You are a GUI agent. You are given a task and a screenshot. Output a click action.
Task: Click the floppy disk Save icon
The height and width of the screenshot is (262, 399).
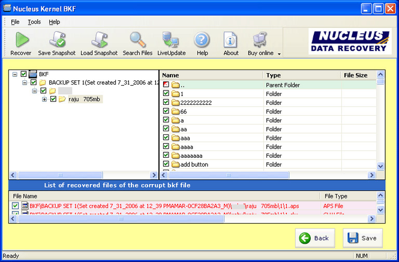tap(353, 238)
